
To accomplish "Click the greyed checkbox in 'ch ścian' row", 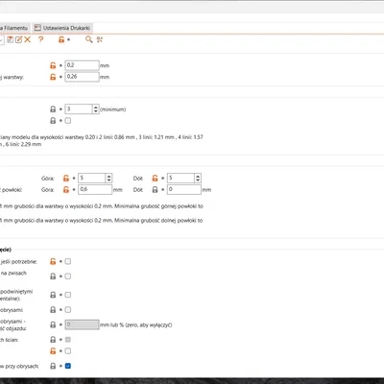I will coord(68,340).
